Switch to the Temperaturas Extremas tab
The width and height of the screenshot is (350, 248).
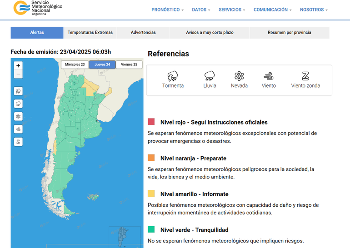(90, 33)
